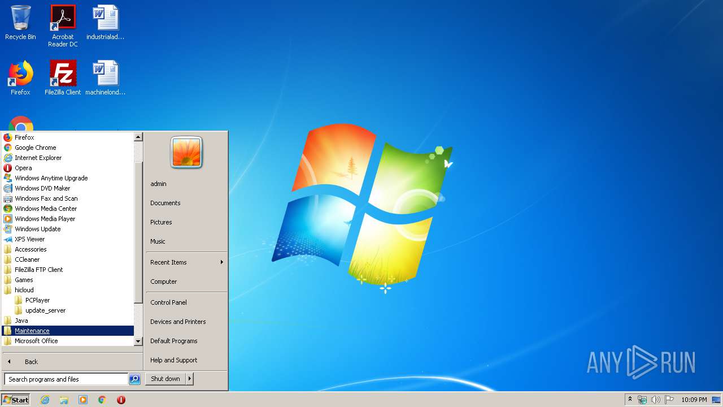Open Recent Items submenu
This screenshot has width=723, height=407.
click(186, 262)
